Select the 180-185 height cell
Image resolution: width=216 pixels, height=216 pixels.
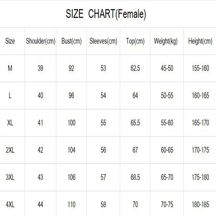click(200, 205)
